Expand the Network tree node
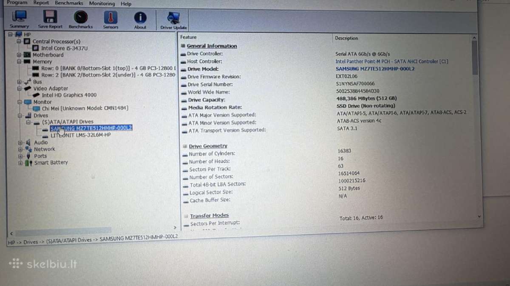 20,149
